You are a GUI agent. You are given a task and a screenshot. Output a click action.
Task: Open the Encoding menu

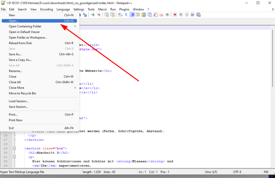coord(47,9)
